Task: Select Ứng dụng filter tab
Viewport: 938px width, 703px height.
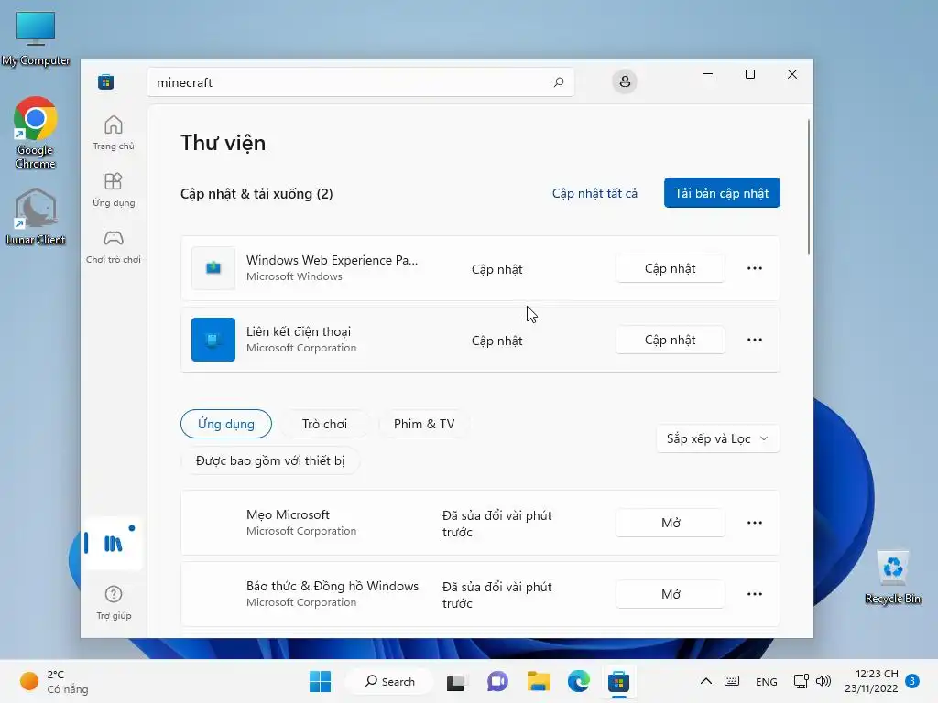Action: (x=226, y=424)
